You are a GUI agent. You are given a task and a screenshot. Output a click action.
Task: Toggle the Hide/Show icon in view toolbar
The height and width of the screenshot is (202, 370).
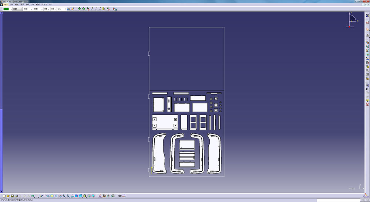[89, 196]
